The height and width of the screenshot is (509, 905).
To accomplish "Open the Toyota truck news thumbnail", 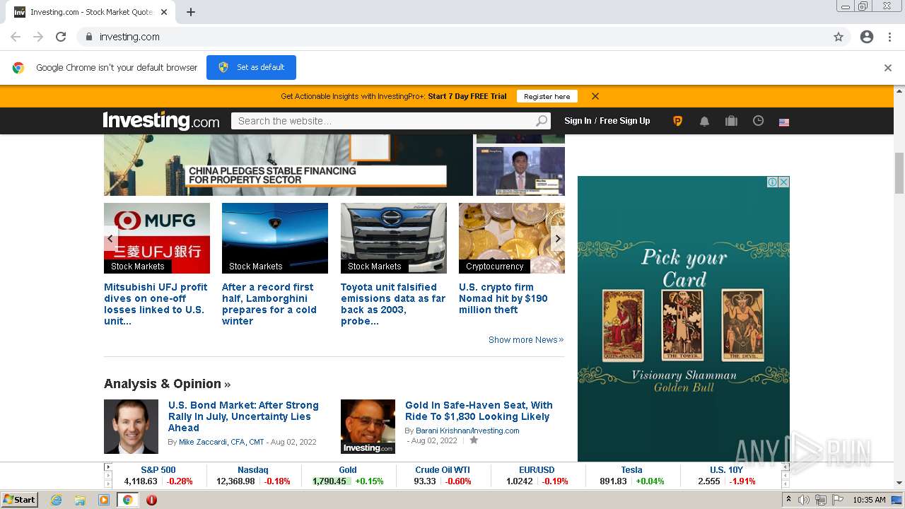I will point(394,238).
